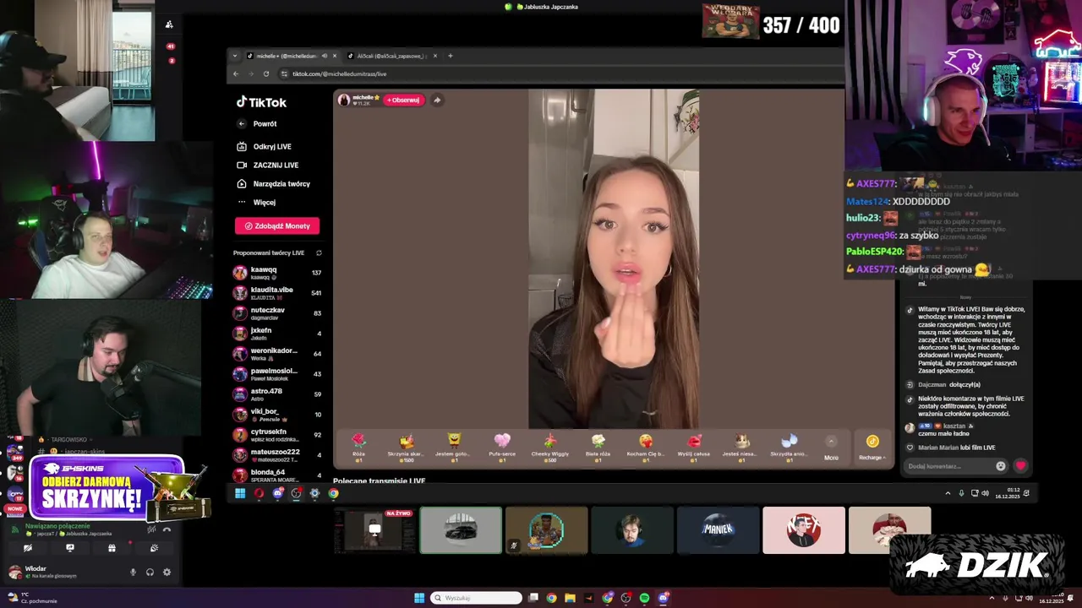The width and height of the screenshot is (1082, 608).
Task: Refresh the Proponowani twórcy LIVE list
Action: tap(319, 252)
